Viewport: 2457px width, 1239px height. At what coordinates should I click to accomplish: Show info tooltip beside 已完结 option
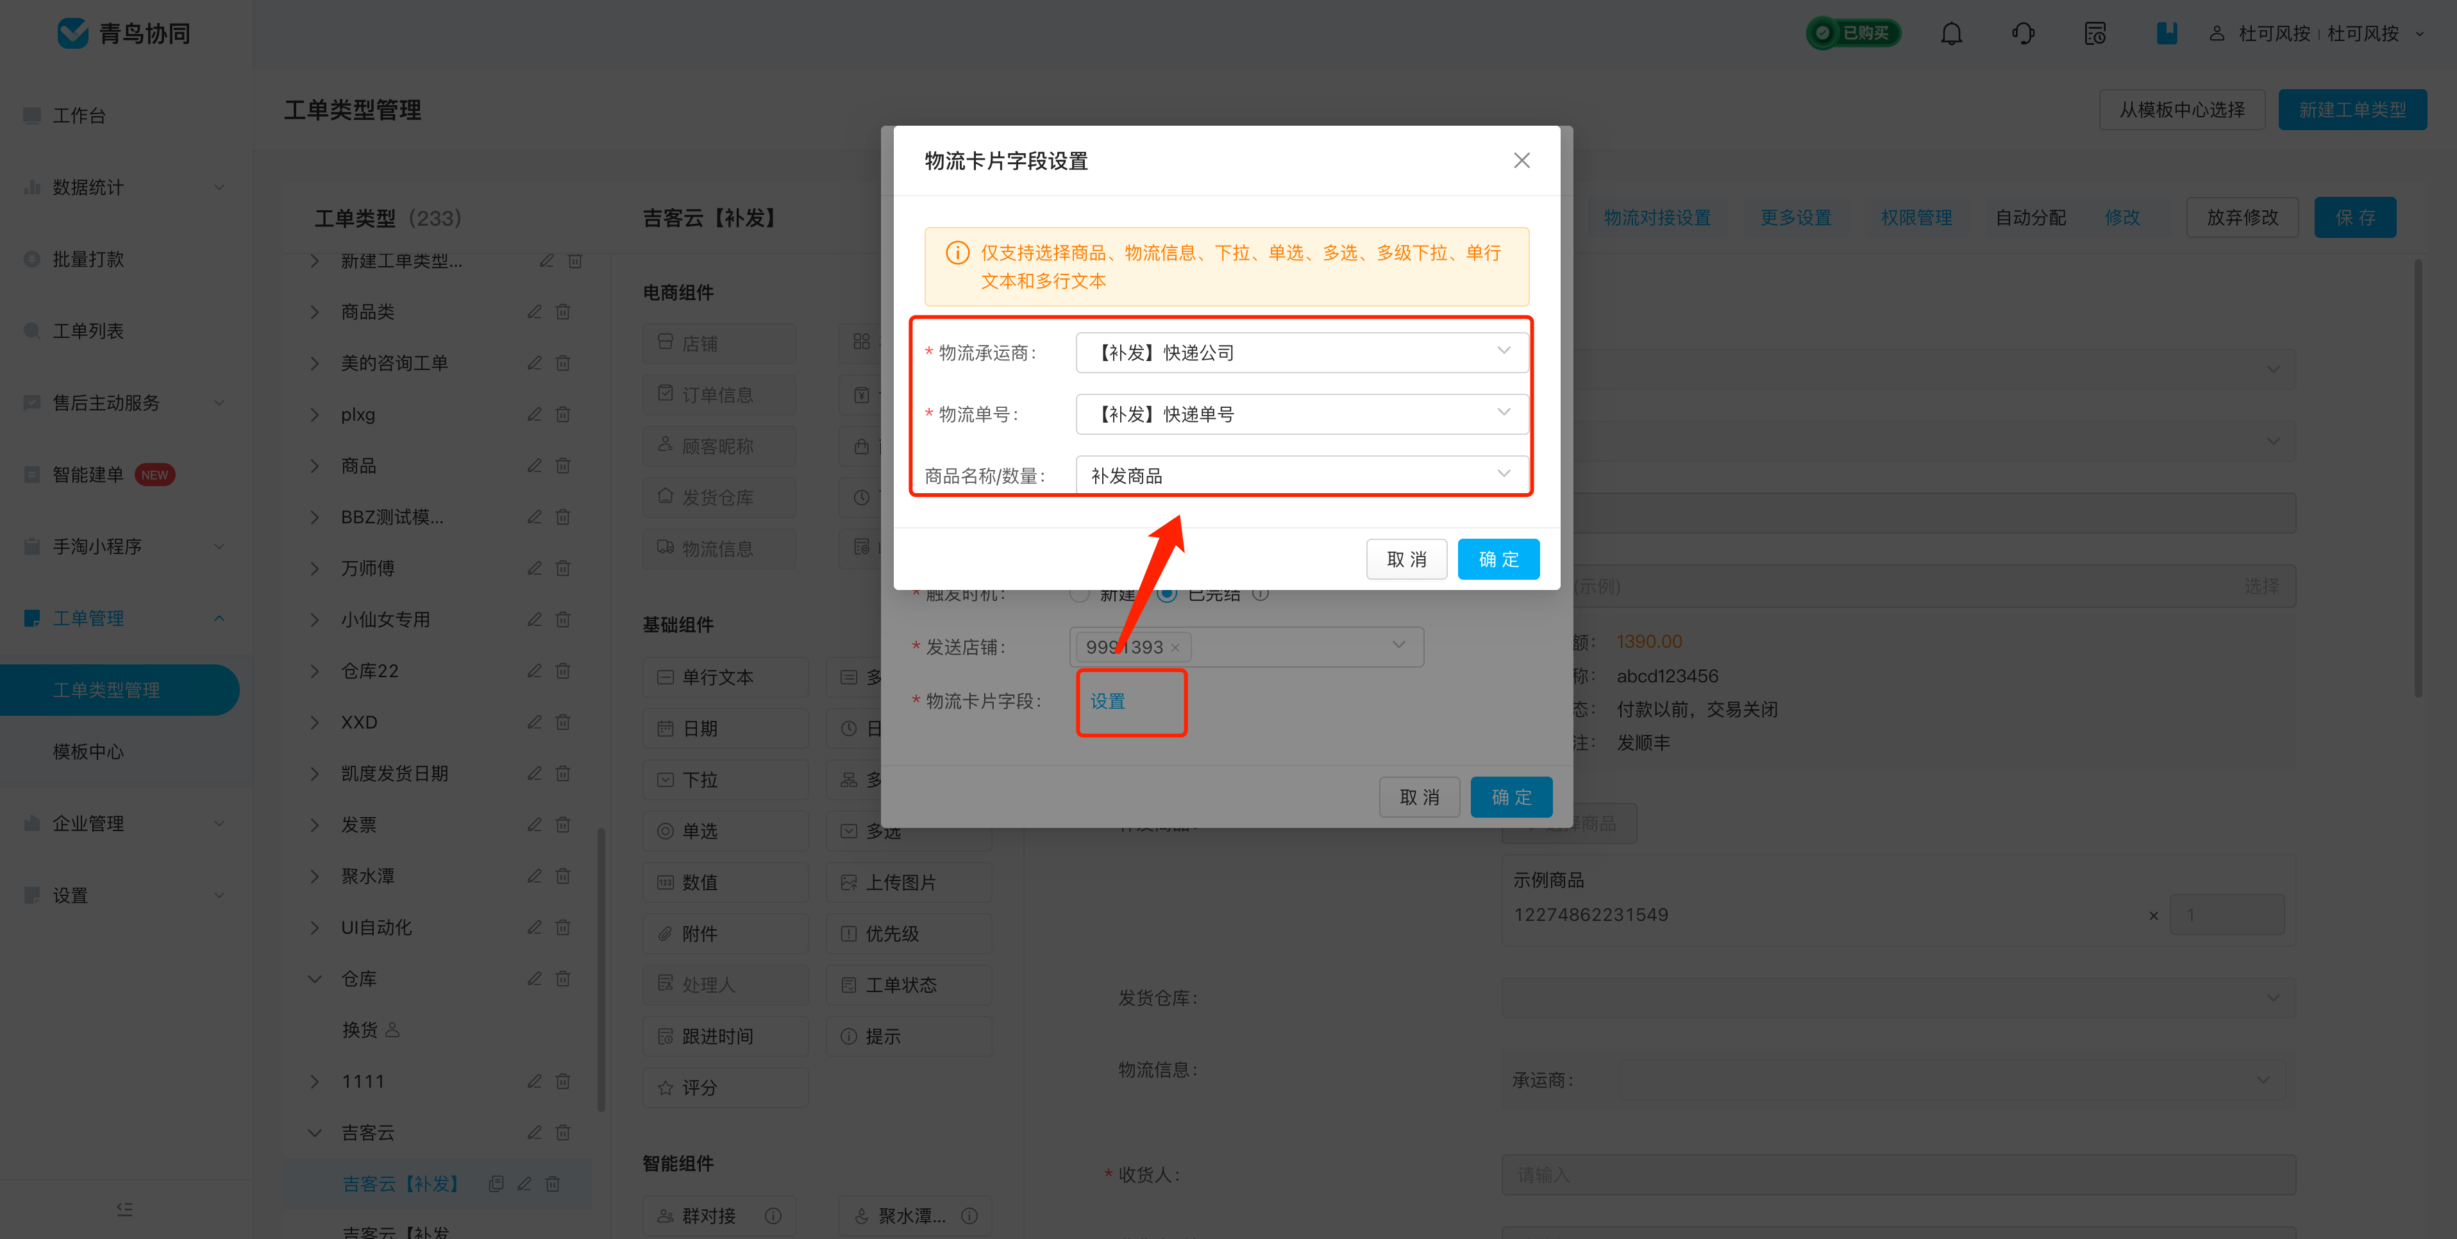pyautogui.click(x=1260, y=594)
